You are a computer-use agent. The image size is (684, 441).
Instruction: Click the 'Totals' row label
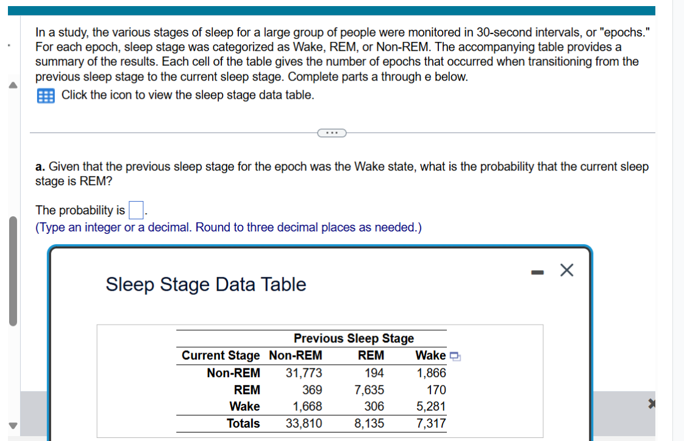point(243,423)
